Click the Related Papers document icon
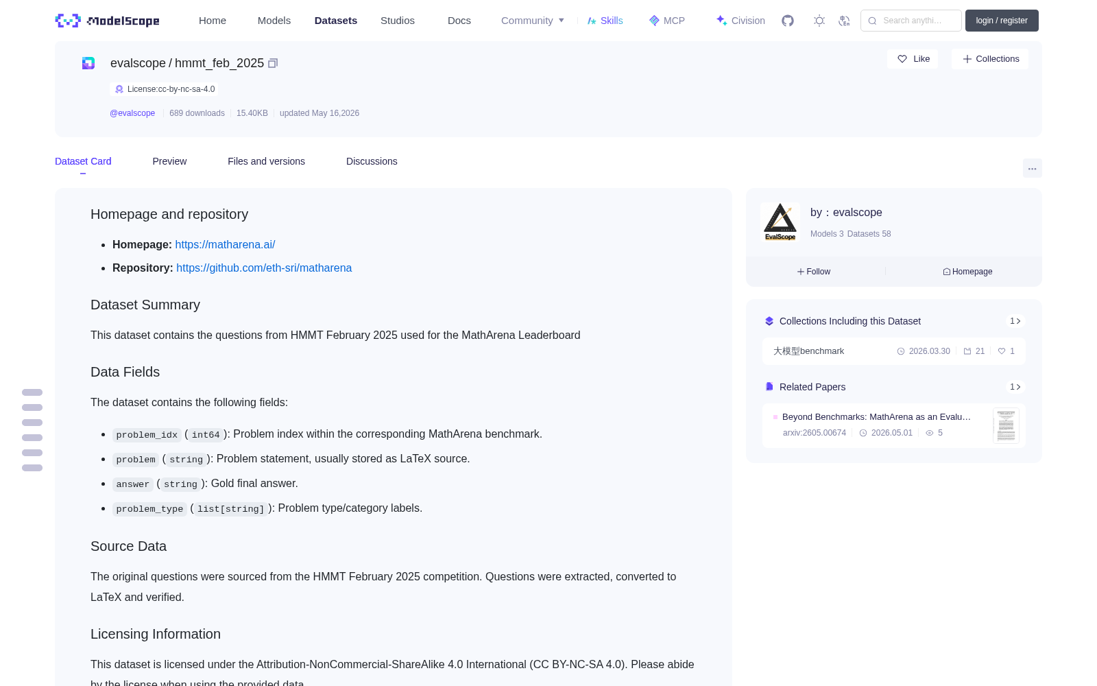Viewport: 1097px width, 686px height. pos(769,387)
